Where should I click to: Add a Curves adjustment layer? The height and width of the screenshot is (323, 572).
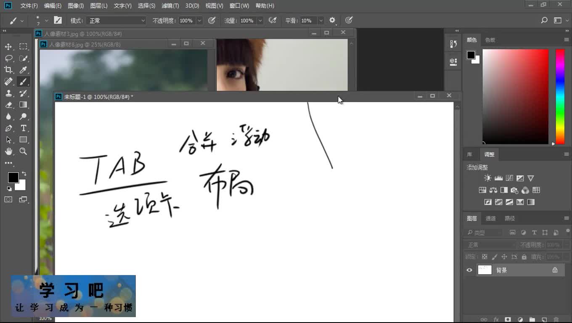pos(509,177)
